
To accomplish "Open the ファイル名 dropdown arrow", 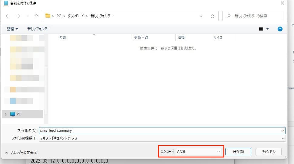I will point(283,130).
